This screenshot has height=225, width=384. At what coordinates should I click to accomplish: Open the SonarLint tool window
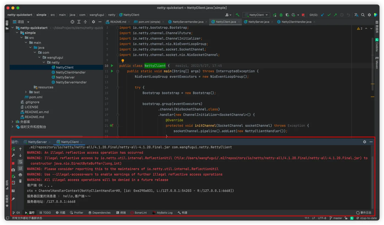pyautogui.click(x=139, y=213)
